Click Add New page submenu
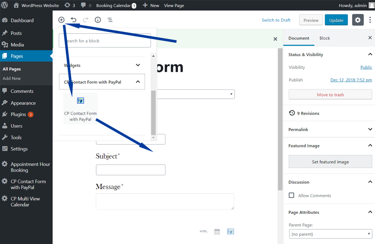The width and height of the screenshot is (375, 244). (12, 78)
